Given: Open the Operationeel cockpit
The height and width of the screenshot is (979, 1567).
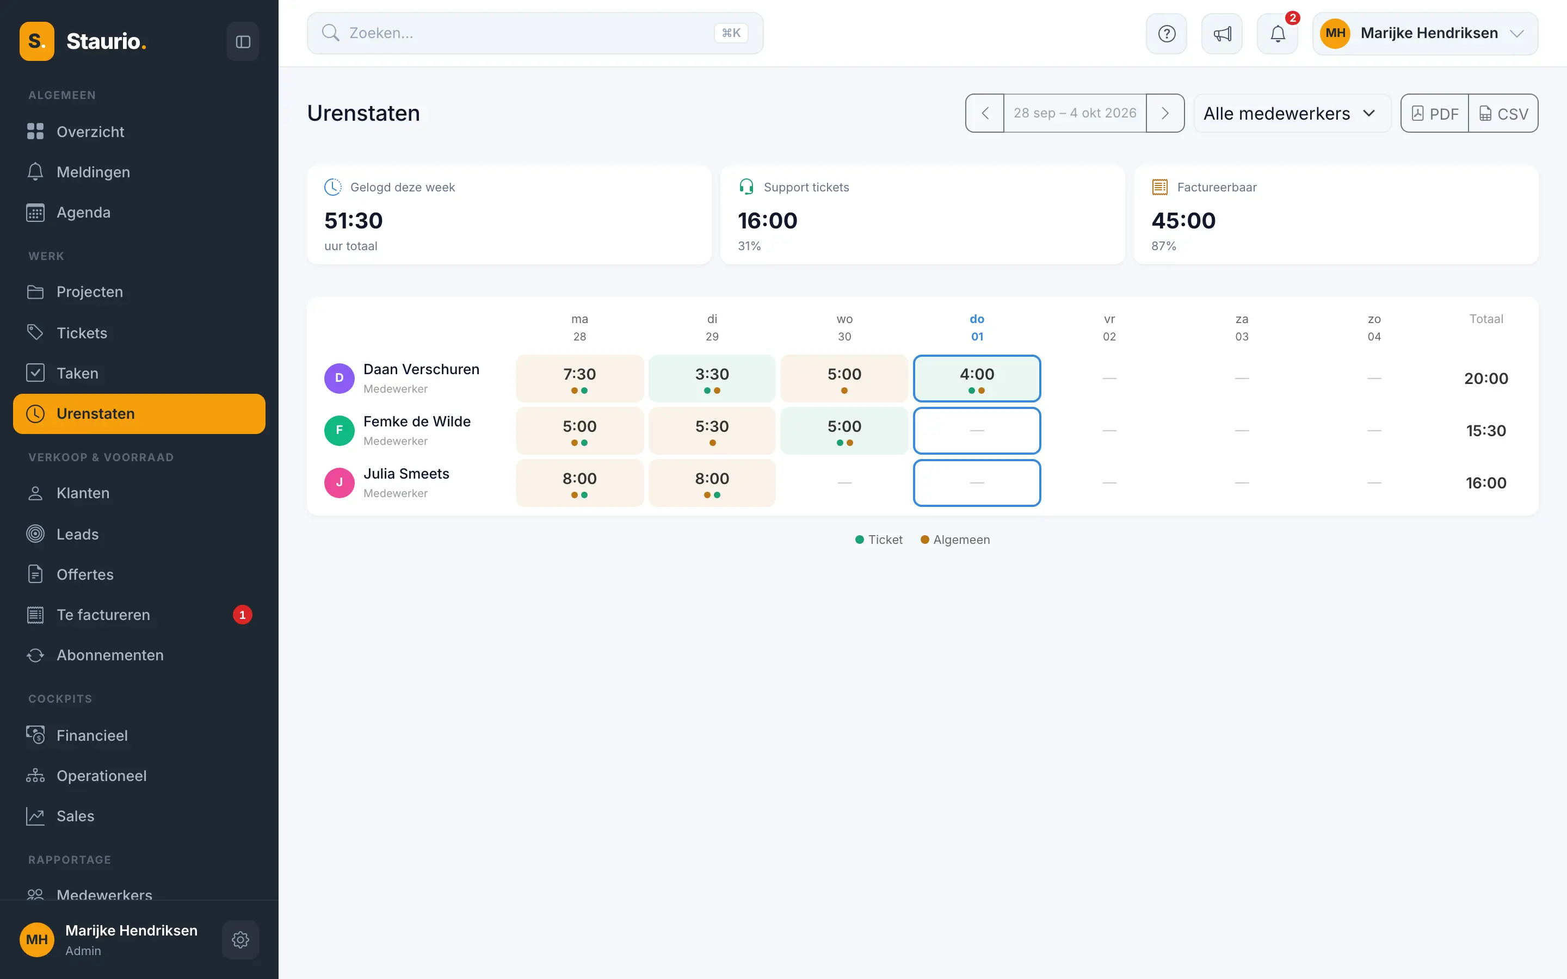Looking at the screenshot, I should tap(139, 776).
